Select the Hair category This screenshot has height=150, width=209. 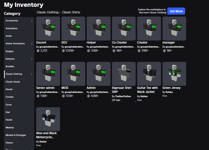click(19, 112)
